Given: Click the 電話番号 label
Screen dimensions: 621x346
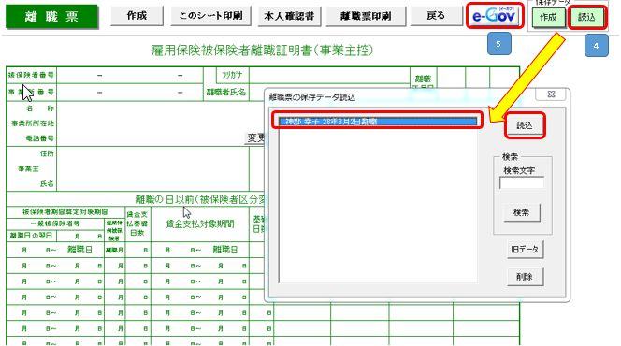Looking at the screenshot, I should pyautogui.click(x=39, y=138).
